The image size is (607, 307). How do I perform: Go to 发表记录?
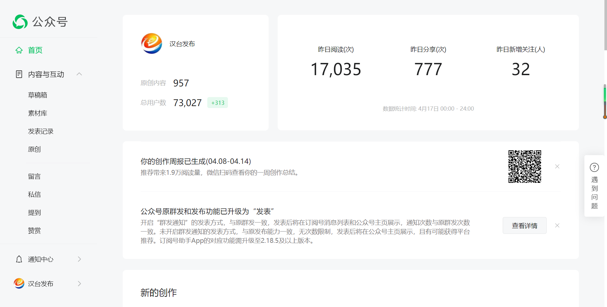pyautogui.click(x=41, y=131)
